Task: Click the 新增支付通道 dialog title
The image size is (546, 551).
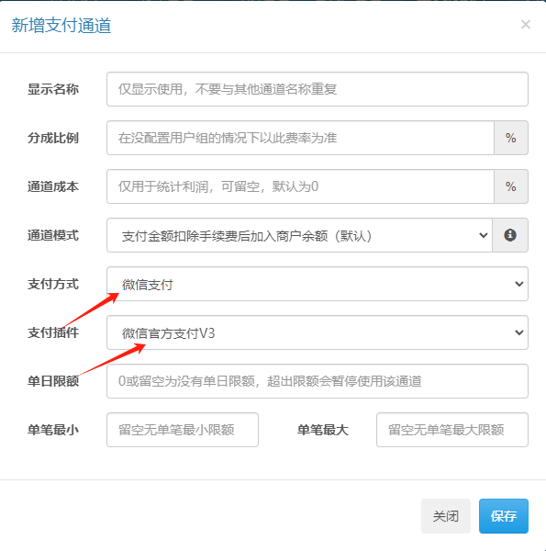Action: click(x=61, y=26)
